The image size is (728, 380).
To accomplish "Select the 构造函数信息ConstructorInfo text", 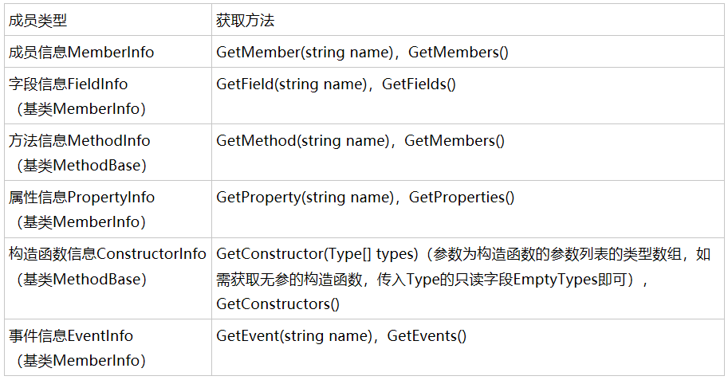I will 107,254.
